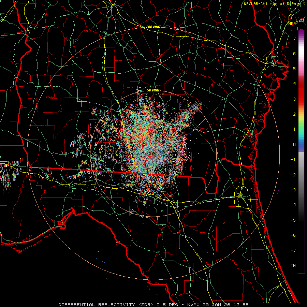Click the ZDR color scale bar
The height and width of the screenshot is (307, 307).
(x=301, y=152)
